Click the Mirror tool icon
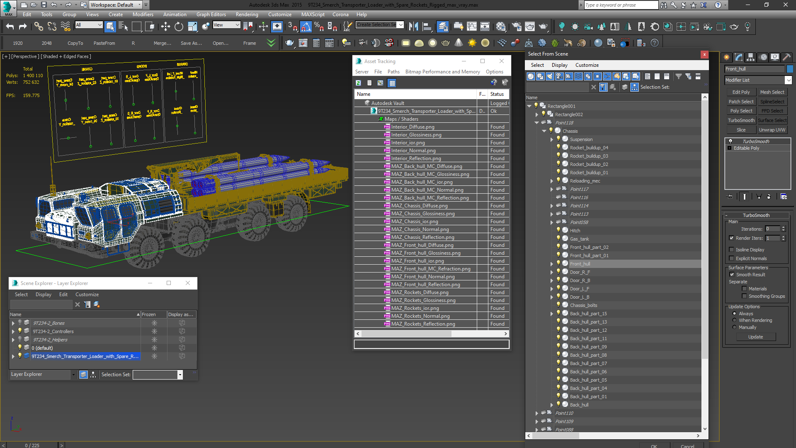Screen dimensions: 796x448 413,27
